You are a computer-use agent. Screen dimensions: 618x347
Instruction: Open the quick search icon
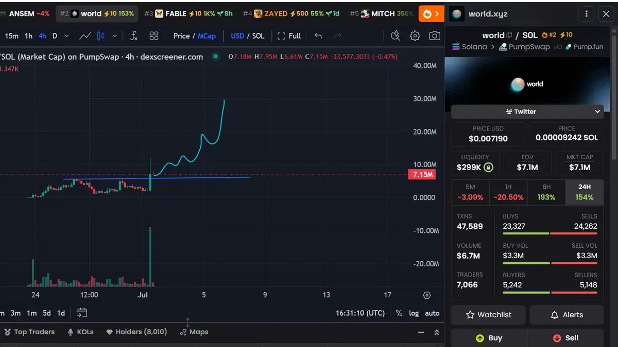tap(396, 35)
